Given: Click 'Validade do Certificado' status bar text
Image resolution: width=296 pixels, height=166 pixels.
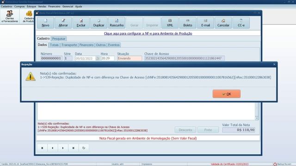Looking at the screenshot, I should pos(229,164).
